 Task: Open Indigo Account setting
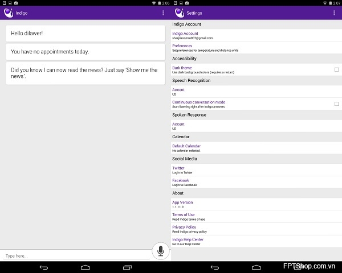pos(256,35)
